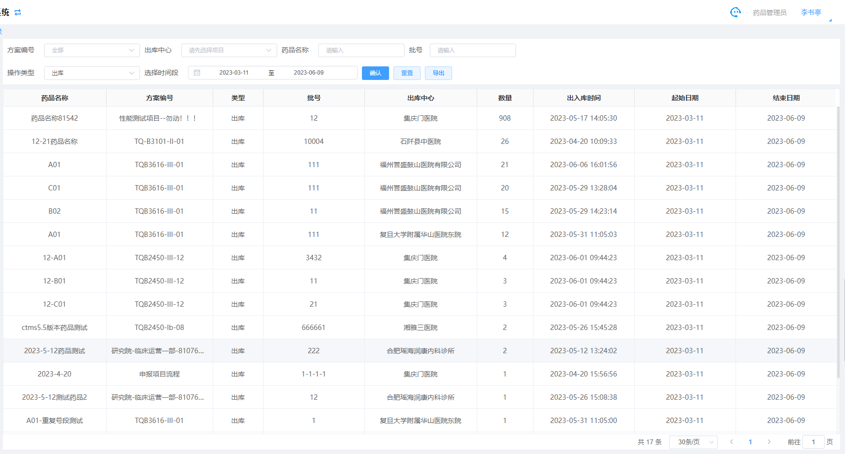Viewport: 845px width, 454px height.
Task: Open the 出库中心 project dropdown
Action: 229,50
